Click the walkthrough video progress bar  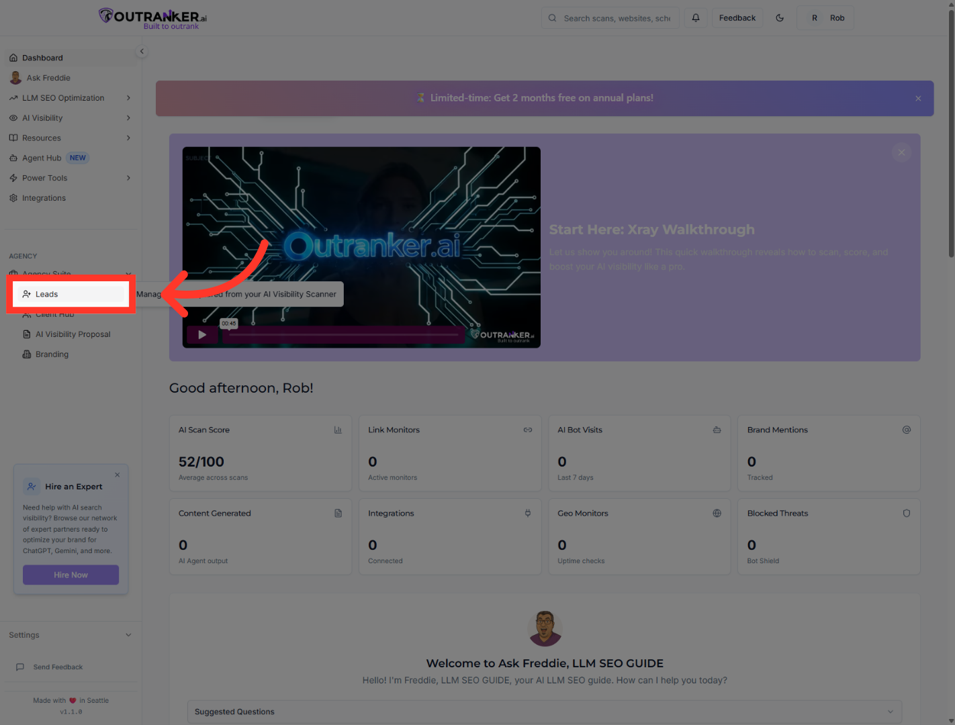(343, 334)
